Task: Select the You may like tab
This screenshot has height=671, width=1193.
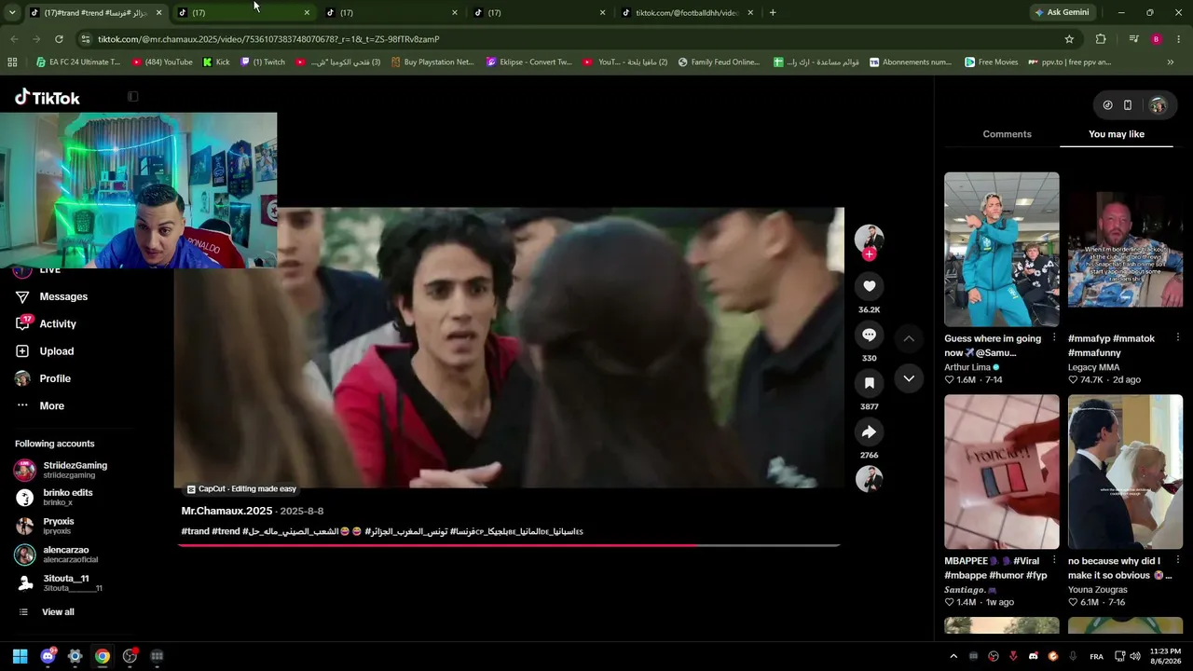Action: tap(1117, 134)
